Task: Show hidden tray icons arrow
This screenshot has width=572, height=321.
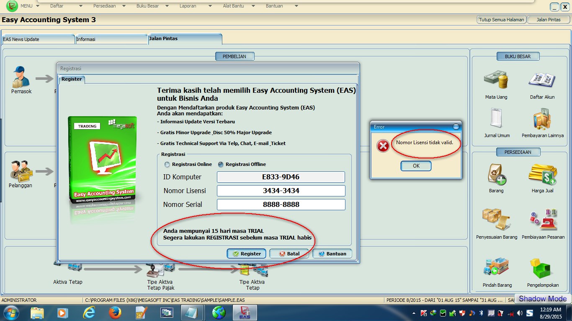Action: pyautogui.click(x=414, y=313)
